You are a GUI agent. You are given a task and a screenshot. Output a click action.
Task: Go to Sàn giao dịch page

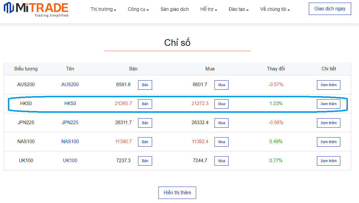pyautogui.click(x=175, y=9)
